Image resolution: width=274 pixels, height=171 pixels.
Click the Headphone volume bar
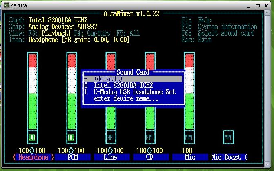(x=33, y=91)
